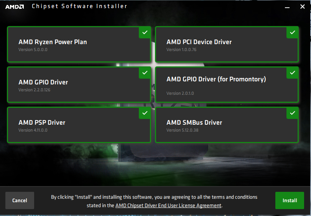Screen dimensions: 311x216
Task: Close the Chipset Software Installer window
Action: [x=303, y=7]
